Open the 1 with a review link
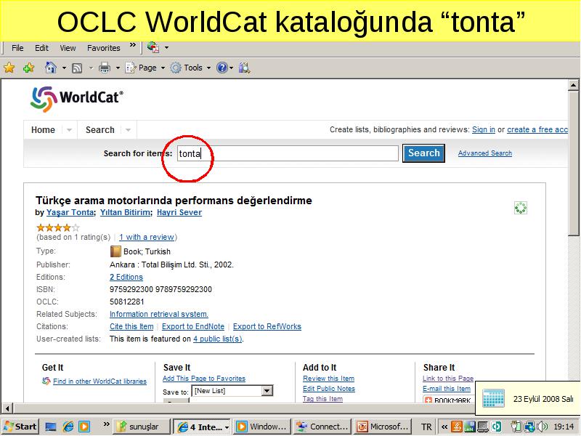581x436 pixels. (147, 238)
